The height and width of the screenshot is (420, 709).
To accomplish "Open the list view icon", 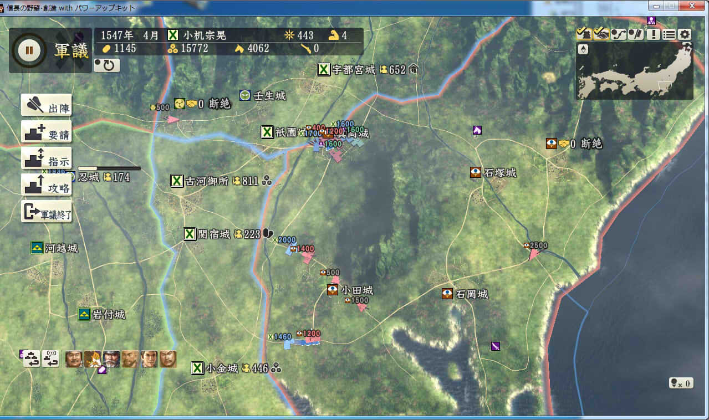I will coord(669,34).
